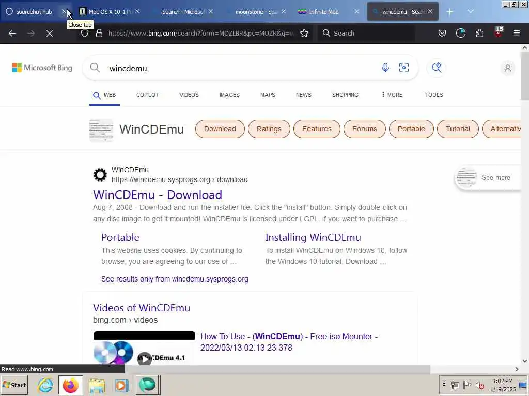Open the Videos of WinCDEmu heading

[x=142, y=308]
